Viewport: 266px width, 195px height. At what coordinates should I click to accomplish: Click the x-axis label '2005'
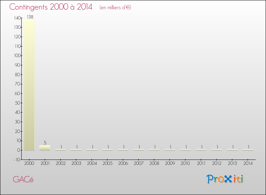(x=107, y=163)
